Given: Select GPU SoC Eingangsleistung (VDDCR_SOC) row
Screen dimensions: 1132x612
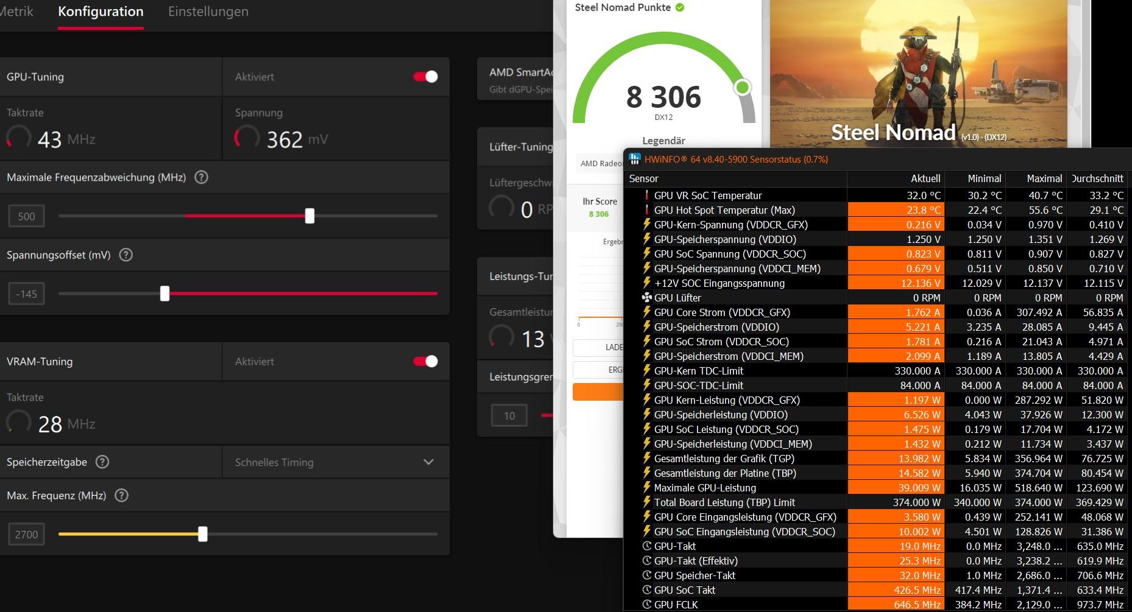Looking at the screenshot, I should [876, 532].
